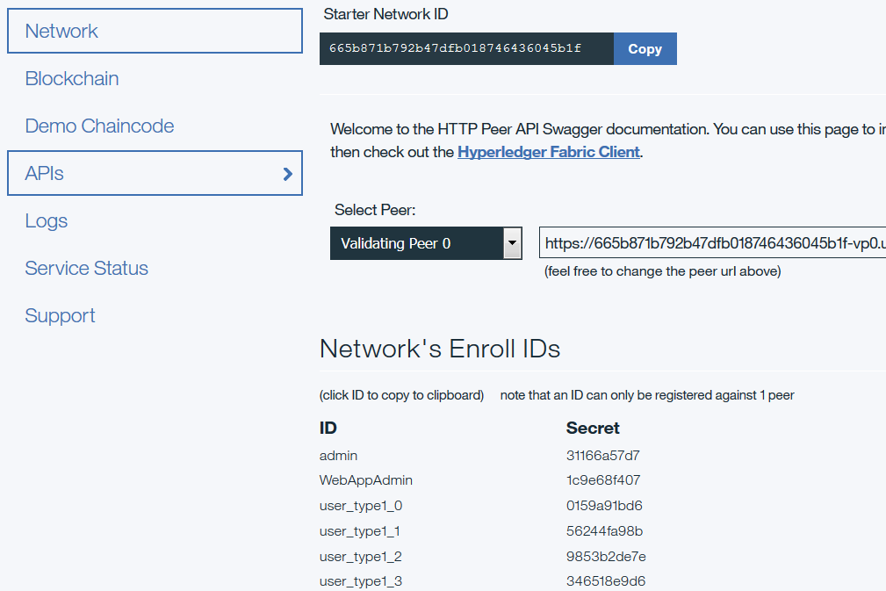Copy the user_type1_1 enroll ID
The width and height of the screenshot is (886, 591).
[361, 530]
